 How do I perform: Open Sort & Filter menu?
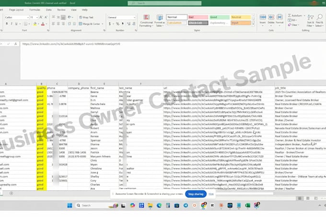pos(310,20)
